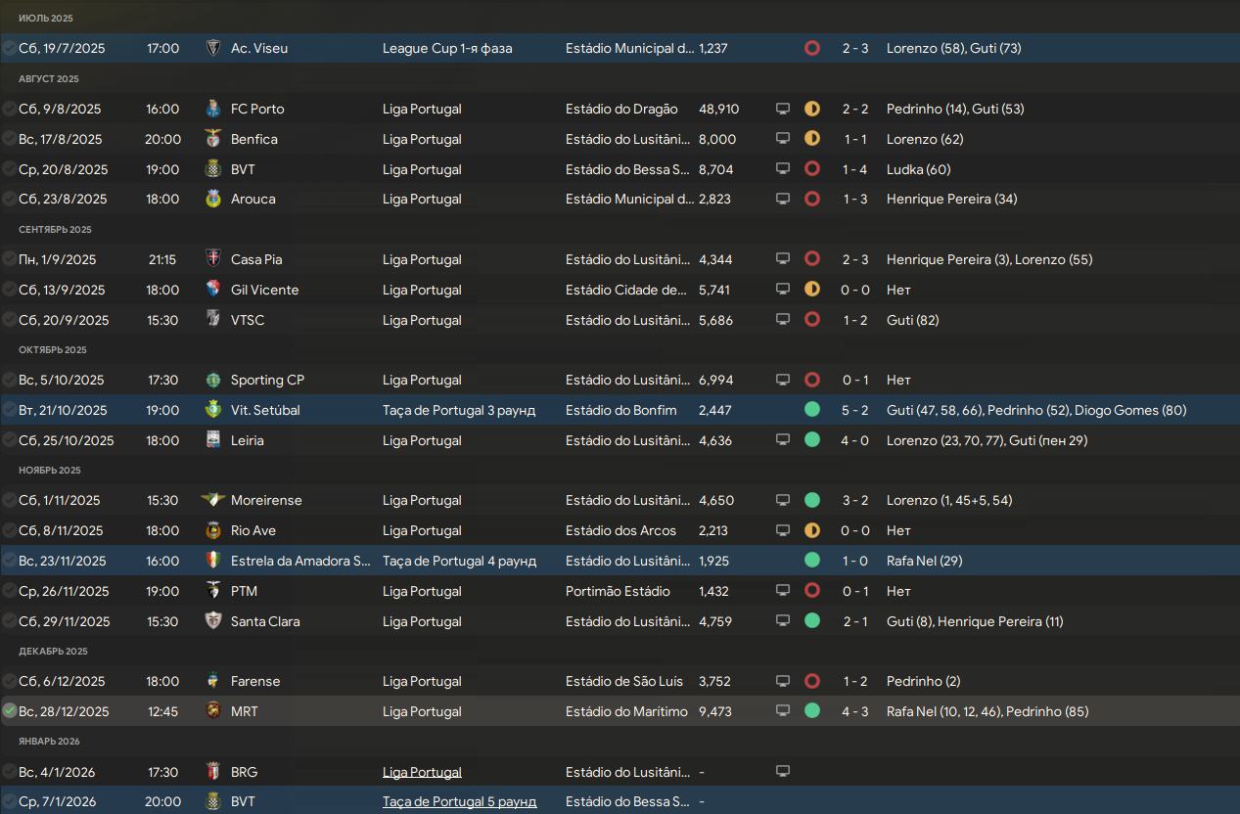Toggle the checkmark beside Сб, 6/12/2025
Image resolution: width=1240 pixels, height=814 pixels.
coord(10,681)
